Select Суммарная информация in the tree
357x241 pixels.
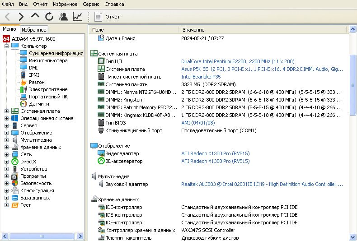56,53
